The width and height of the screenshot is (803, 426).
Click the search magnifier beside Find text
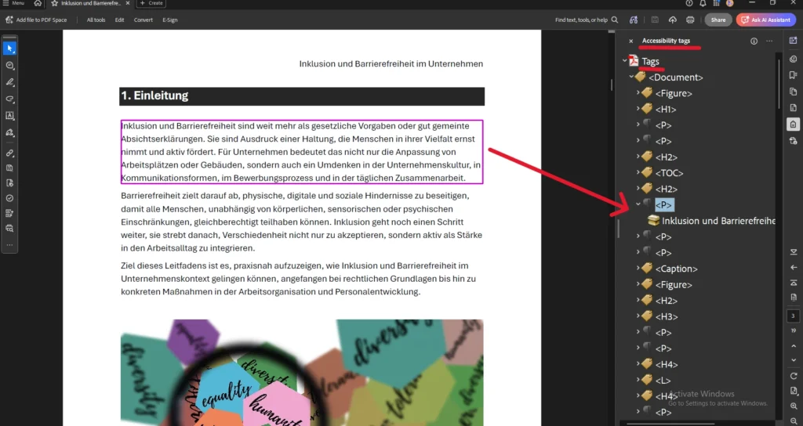(x=615, y=20)
